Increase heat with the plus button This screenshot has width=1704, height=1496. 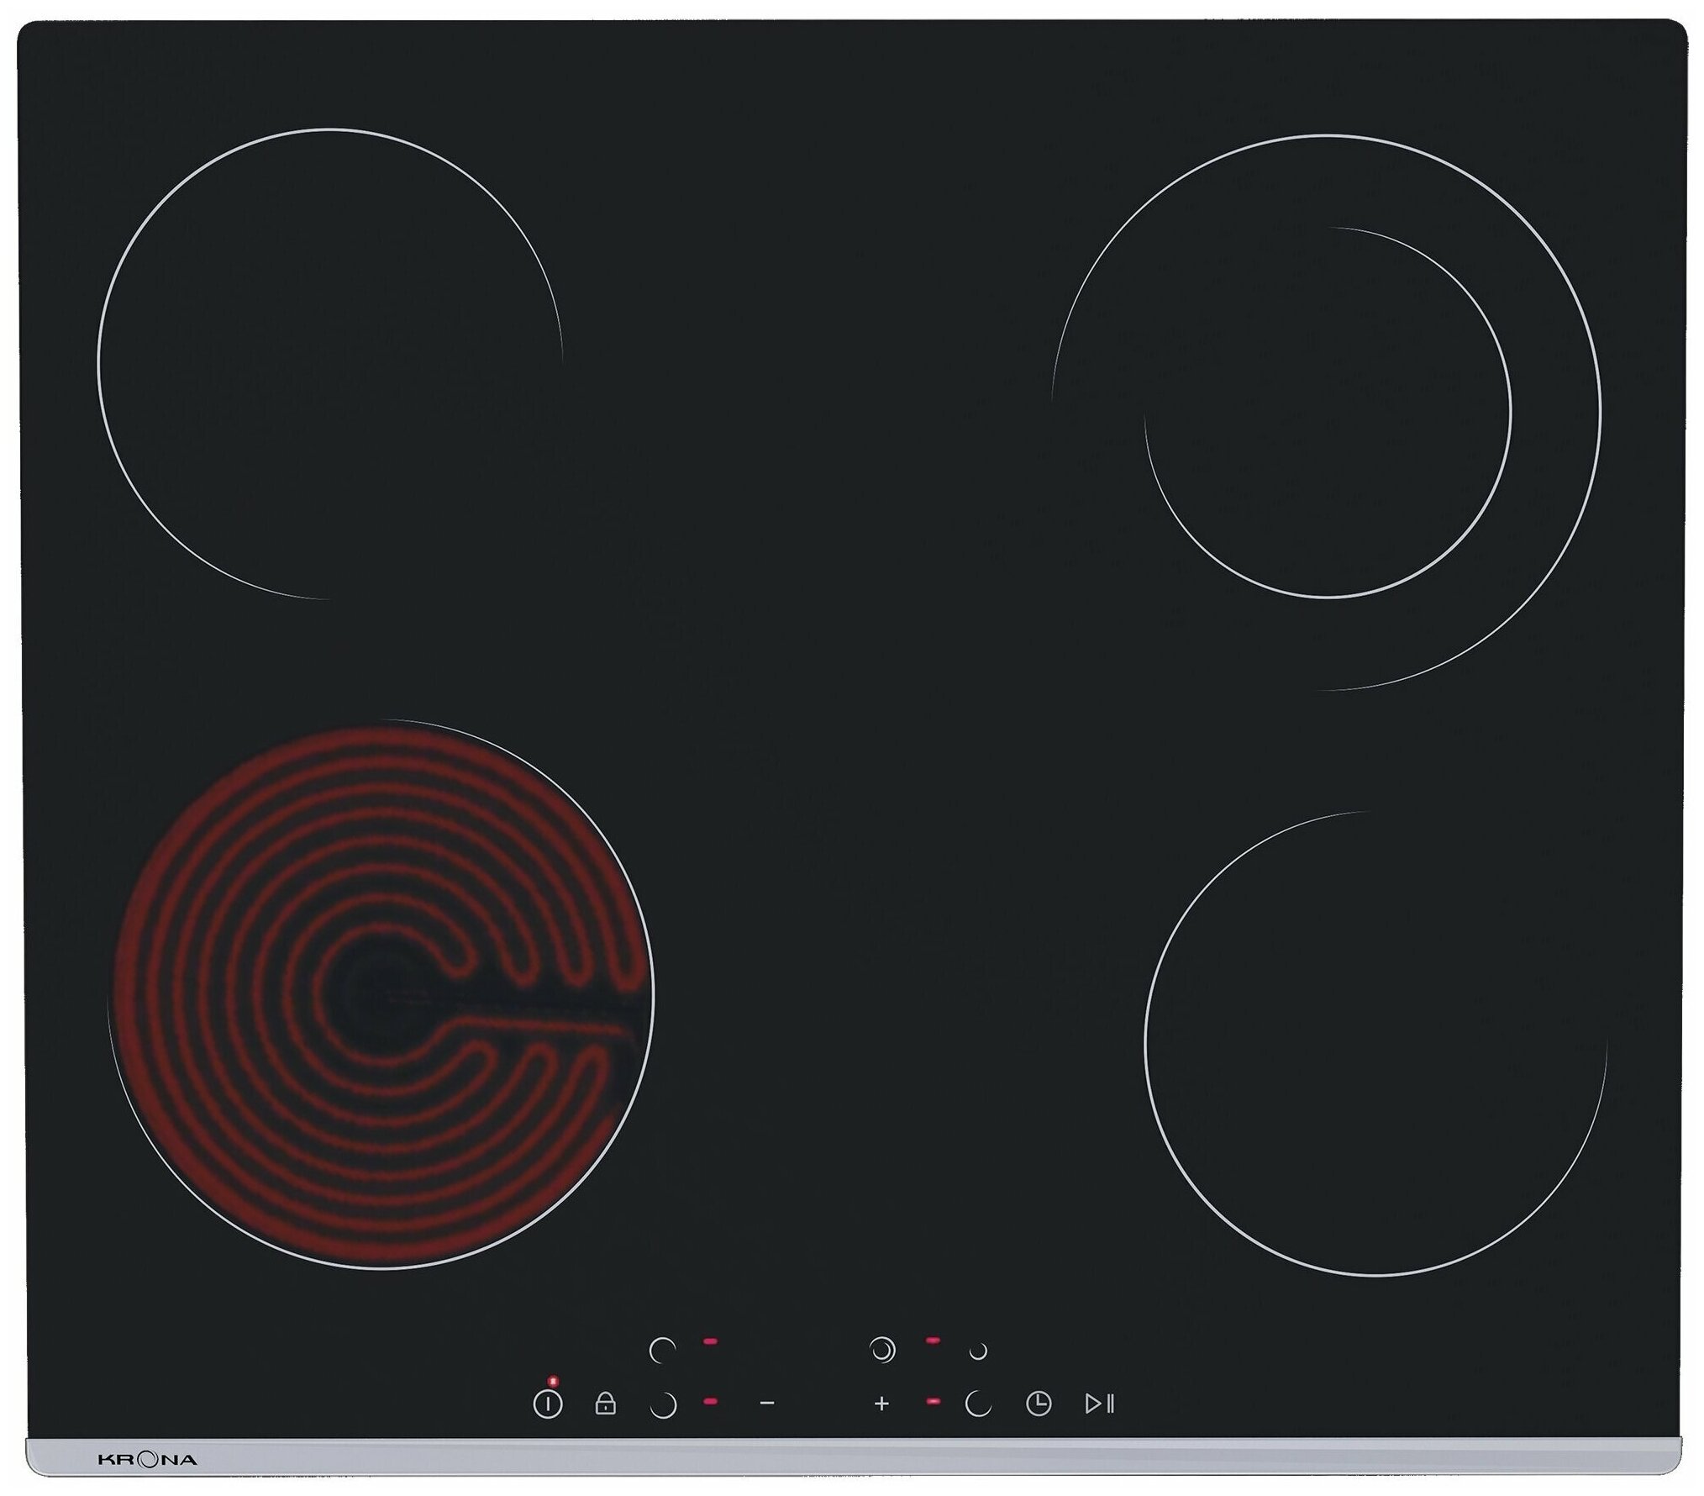pos(881,1403)
